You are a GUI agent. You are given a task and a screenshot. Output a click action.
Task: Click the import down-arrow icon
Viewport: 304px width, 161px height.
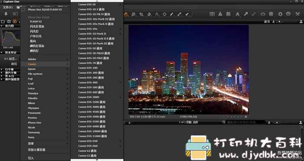coord(6,14)
